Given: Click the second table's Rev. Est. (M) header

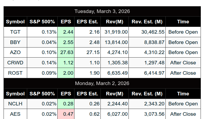Looking at the screenshot, I should click(147, 94).
